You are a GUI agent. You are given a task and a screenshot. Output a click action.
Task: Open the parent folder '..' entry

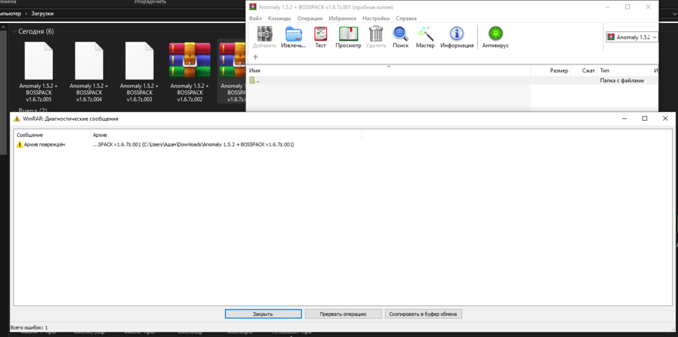pos(254,81)
